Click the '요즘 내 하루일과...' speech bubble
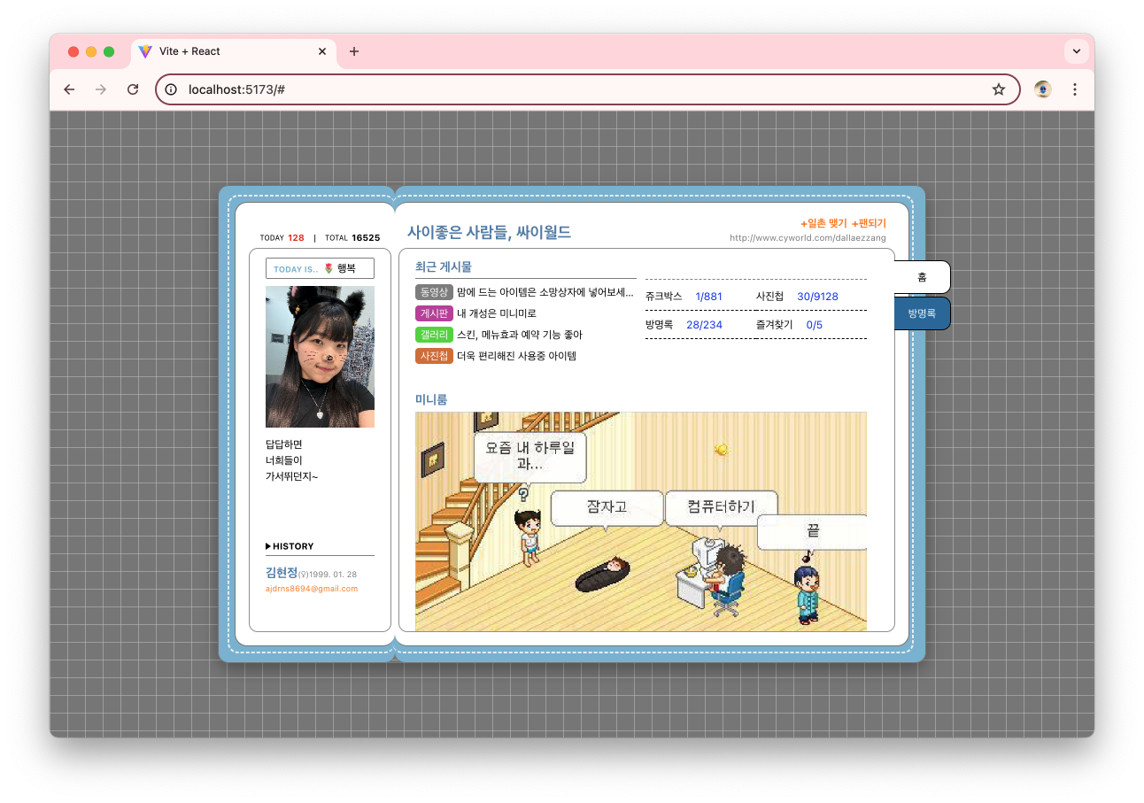 (x=530, y=457)
